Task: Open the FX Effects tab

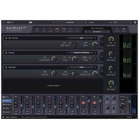Action: point(97,28)
